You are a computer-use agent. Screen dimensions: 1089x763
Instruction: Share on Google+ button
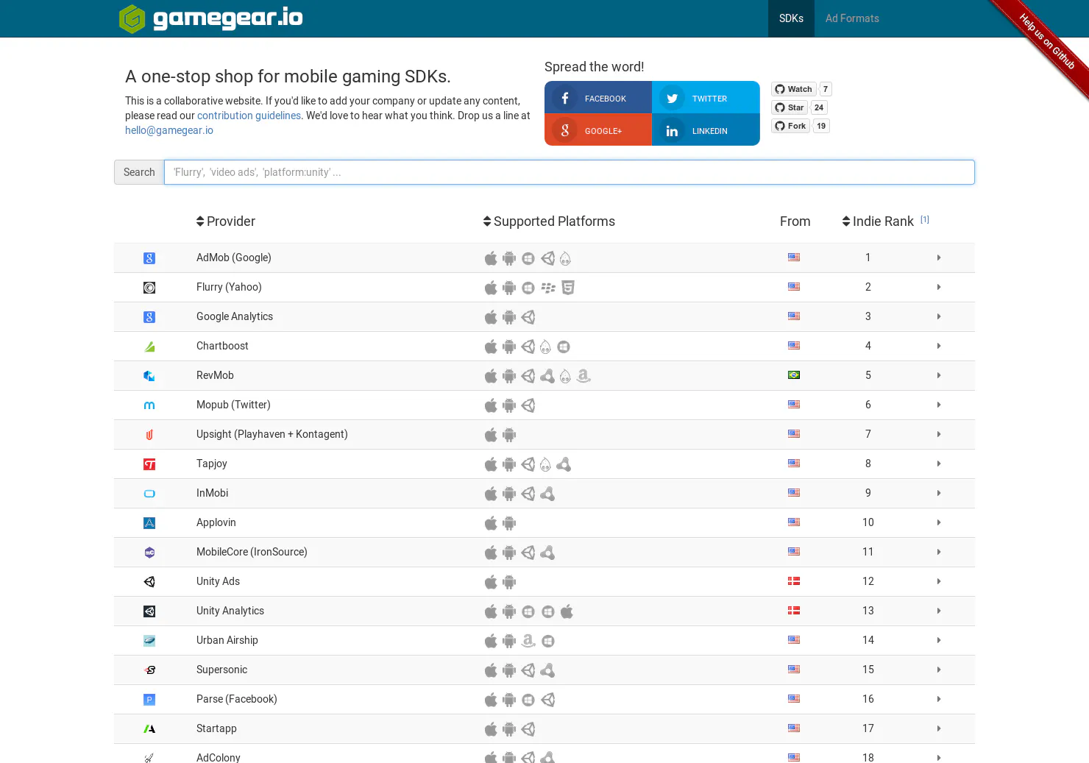click(x=598, y=130)
